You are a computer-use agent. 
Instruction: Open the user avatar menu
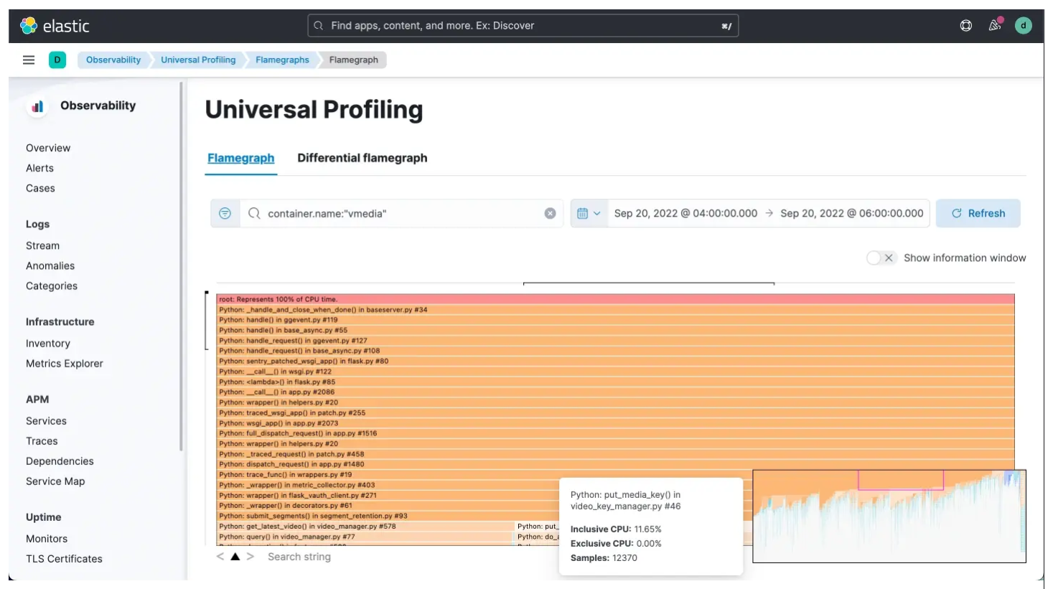pyautogui.click(x=1024, y=26)
